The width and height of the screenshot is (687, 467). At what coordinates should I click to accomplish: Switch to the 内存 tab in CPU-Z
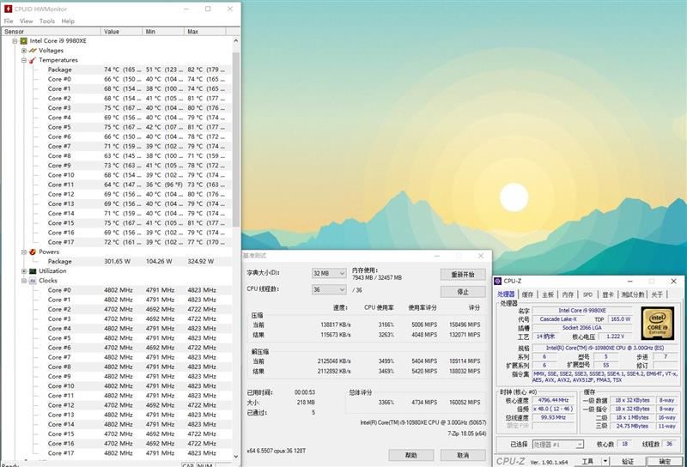pos(568,294)
